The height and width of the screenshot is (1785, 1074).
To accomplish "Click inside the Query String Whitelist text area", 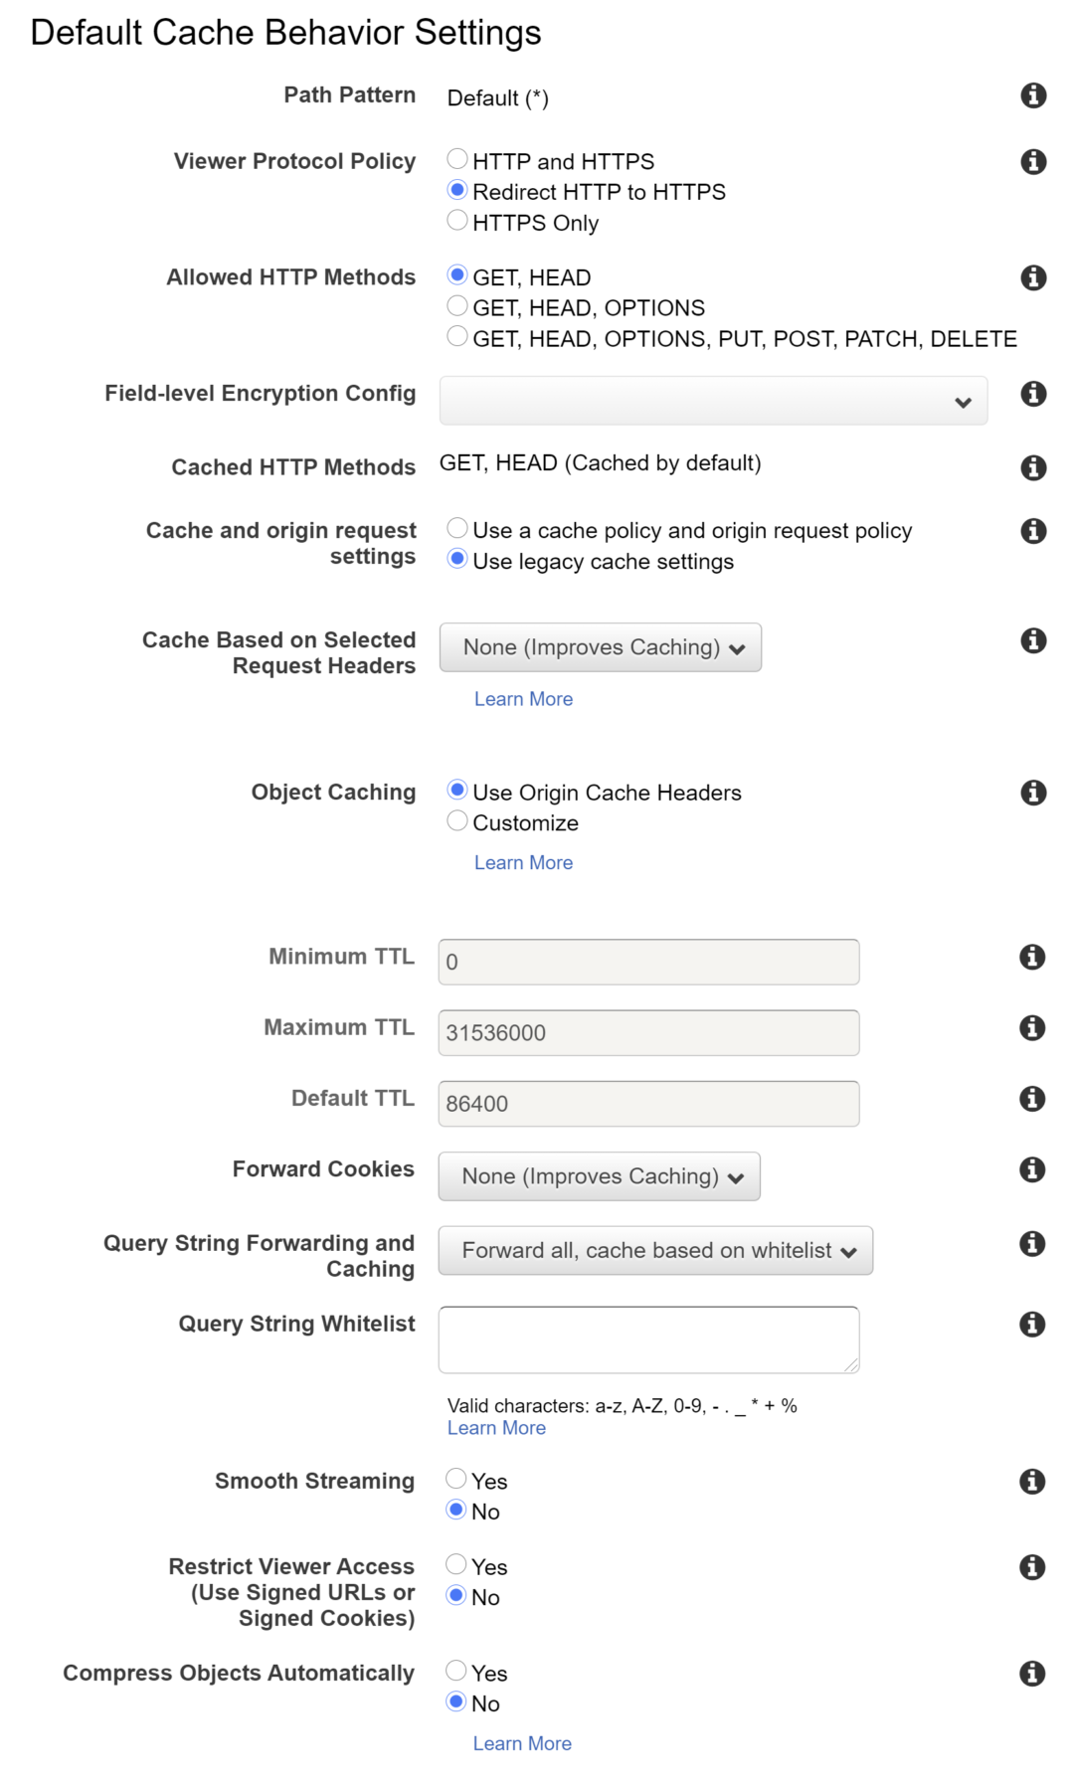I will pos(647,1338).
